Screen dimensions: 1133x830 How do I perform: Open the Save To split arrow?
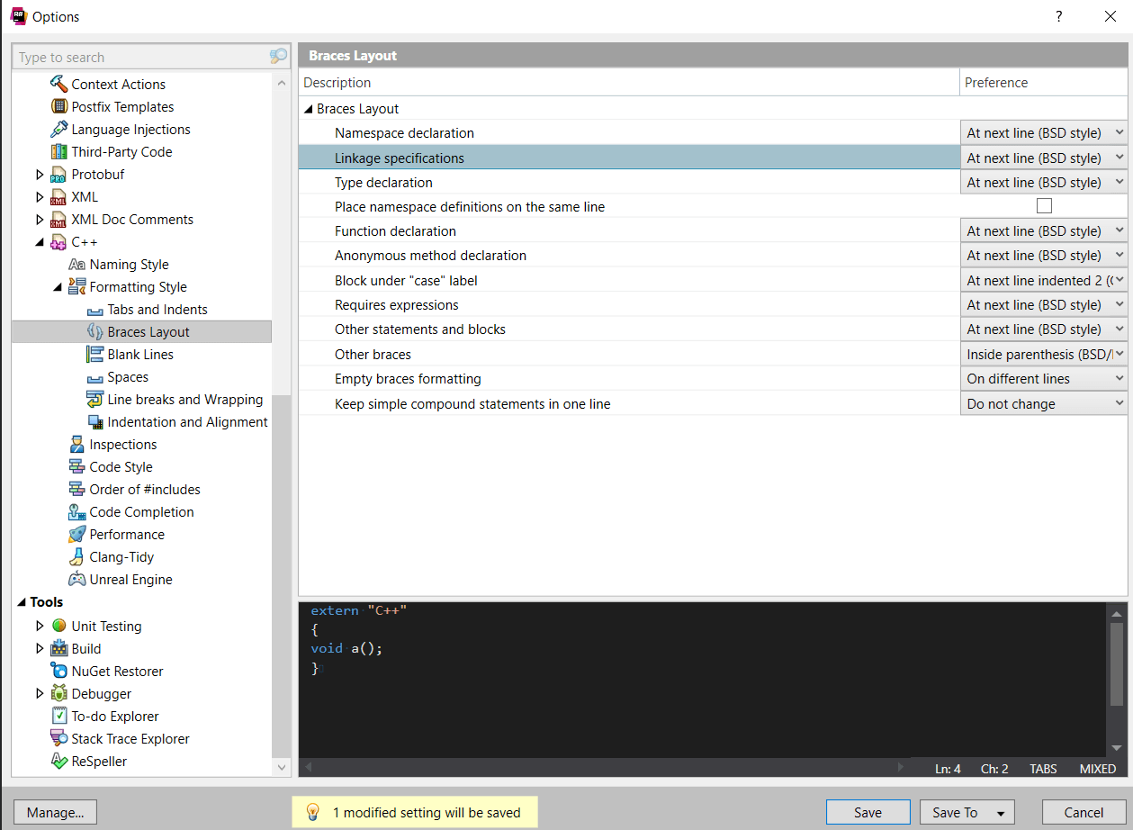(1001, 813)
